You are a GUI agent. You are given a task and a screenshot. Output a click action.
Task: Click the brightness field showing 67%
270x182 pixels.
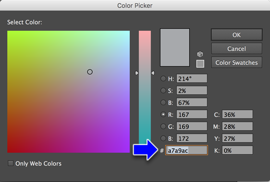192,102
